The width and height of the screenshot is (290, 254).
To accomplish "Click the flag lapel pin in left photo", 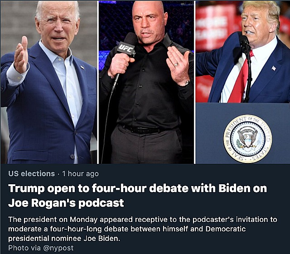I will point(82,67).
